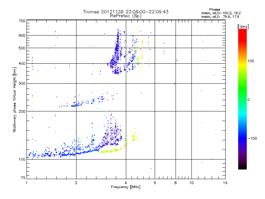265x199 pixels.
Task: Click the x-axis tick label '2'
Action: [x=76, y=183]
